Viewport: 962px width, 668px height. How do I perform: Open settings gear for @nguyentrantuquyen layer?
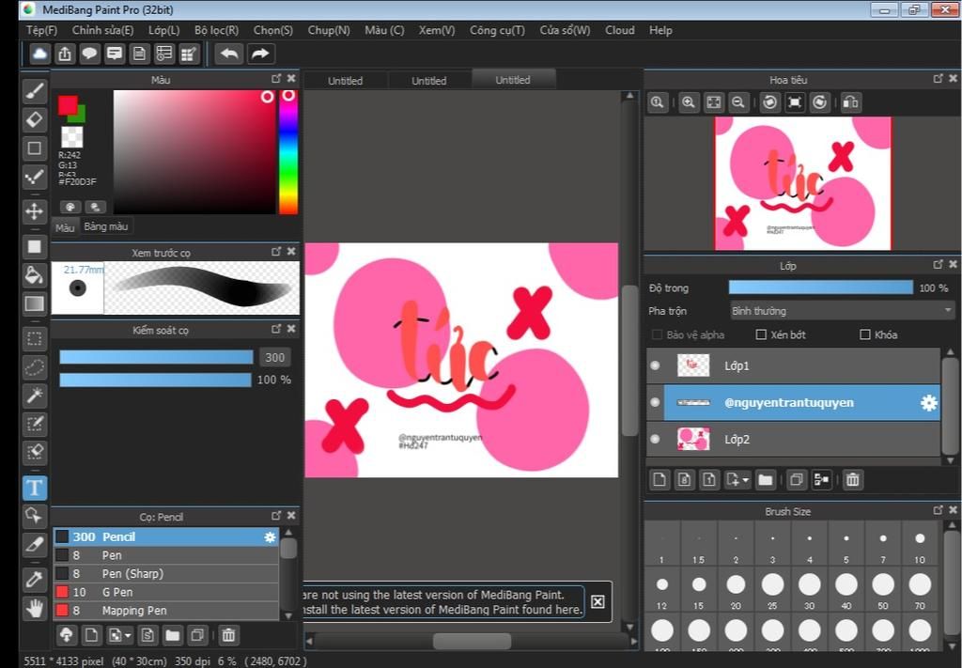(x=929, y=402)
